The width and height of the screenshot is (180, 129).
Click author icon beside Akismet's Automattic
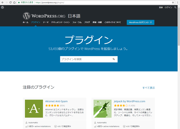26,123
